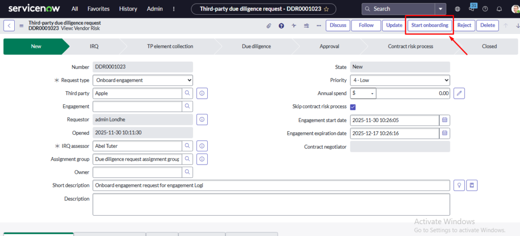
Task: Click the Third party lookup magnifier icon
Action: [x=187, y=93]
